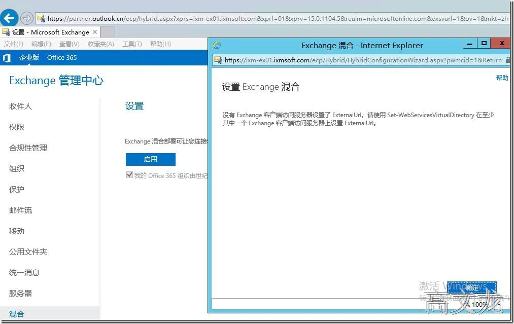Maximize the Exchange 混合 popup window

[x=484, y=43]
